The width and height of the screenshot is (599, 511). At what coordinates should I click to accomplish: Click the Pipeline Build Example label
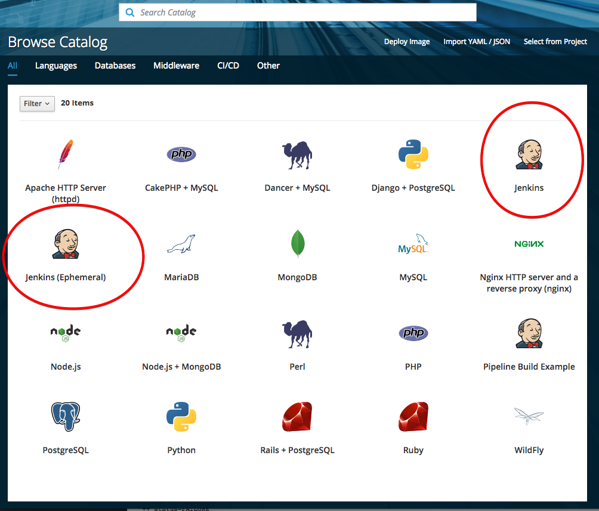pos(529,367)
